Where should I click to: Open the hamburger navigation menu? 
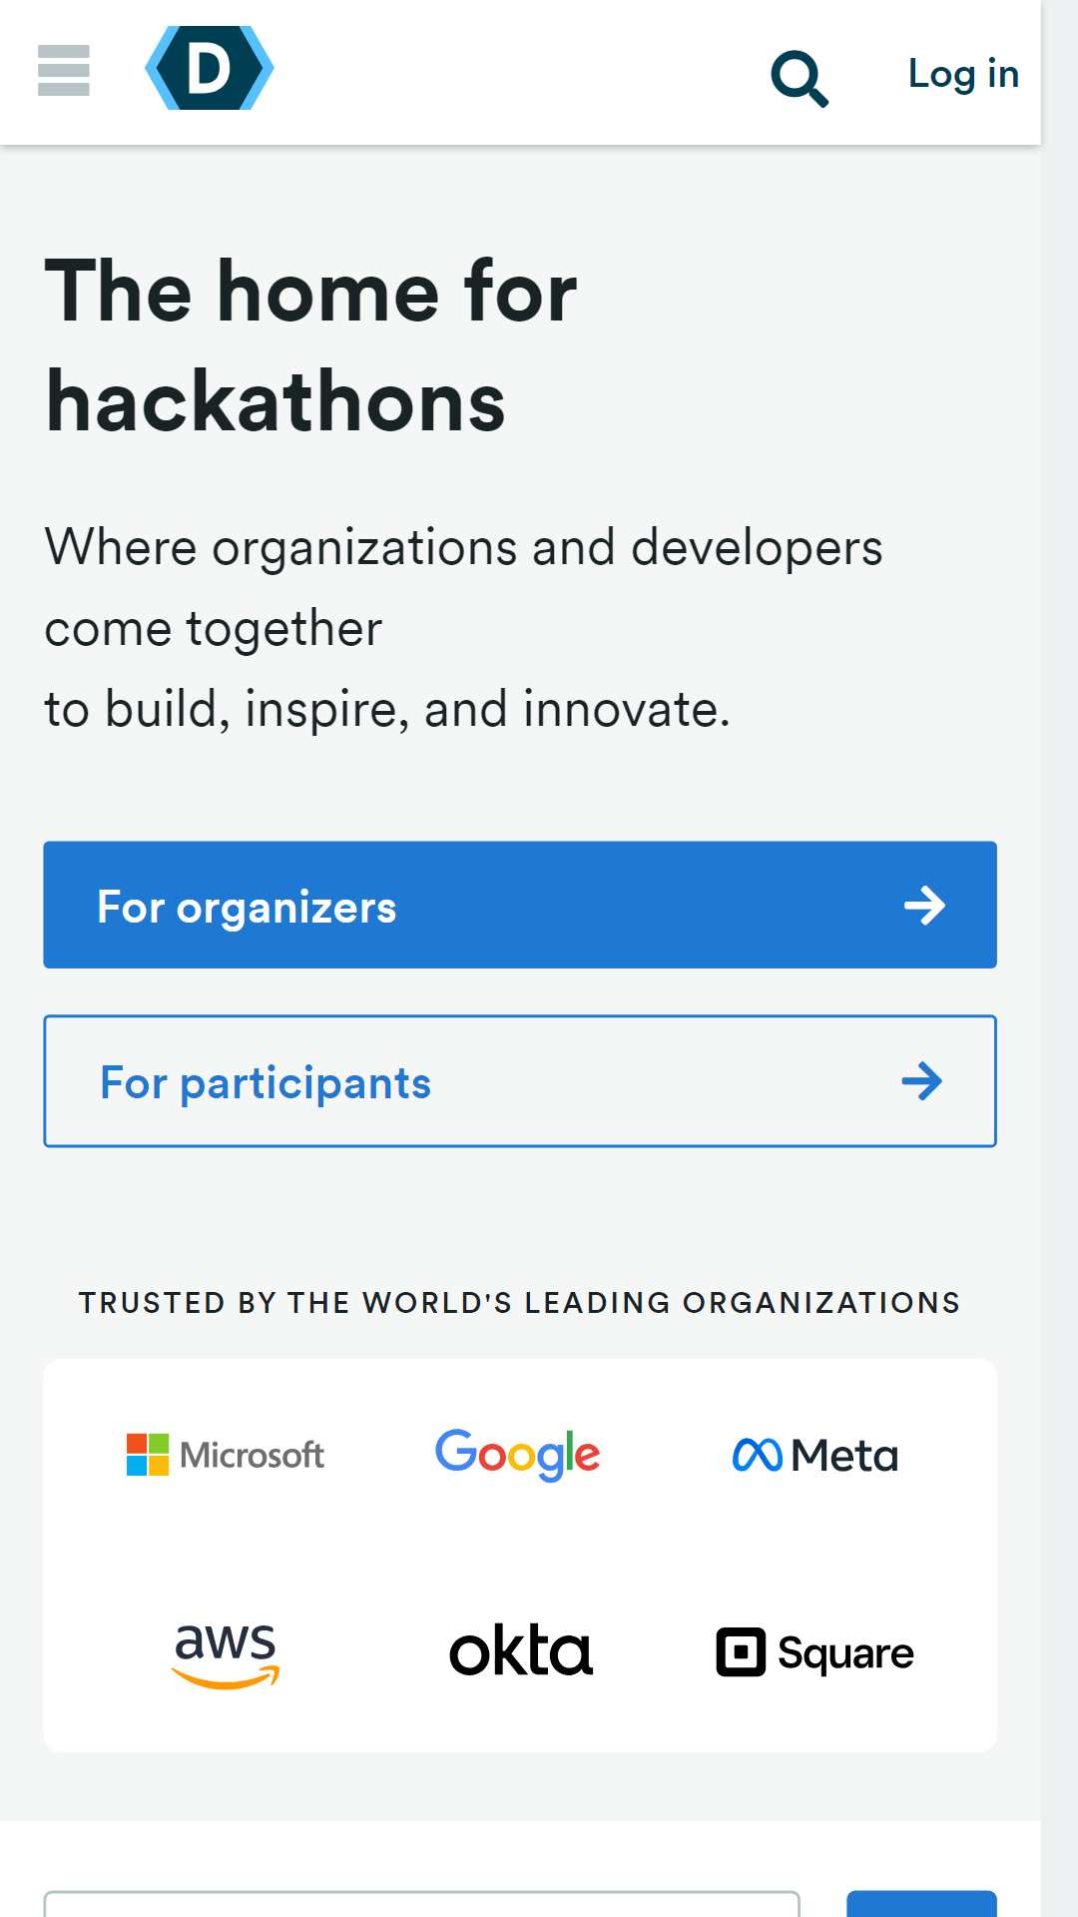(64, 71)
